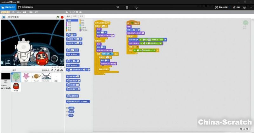This screenshot has height=133, width=254.
Task: Select the Planet2 sprite thumbnail
Action: pyautogui.click(x=36, y=77)
